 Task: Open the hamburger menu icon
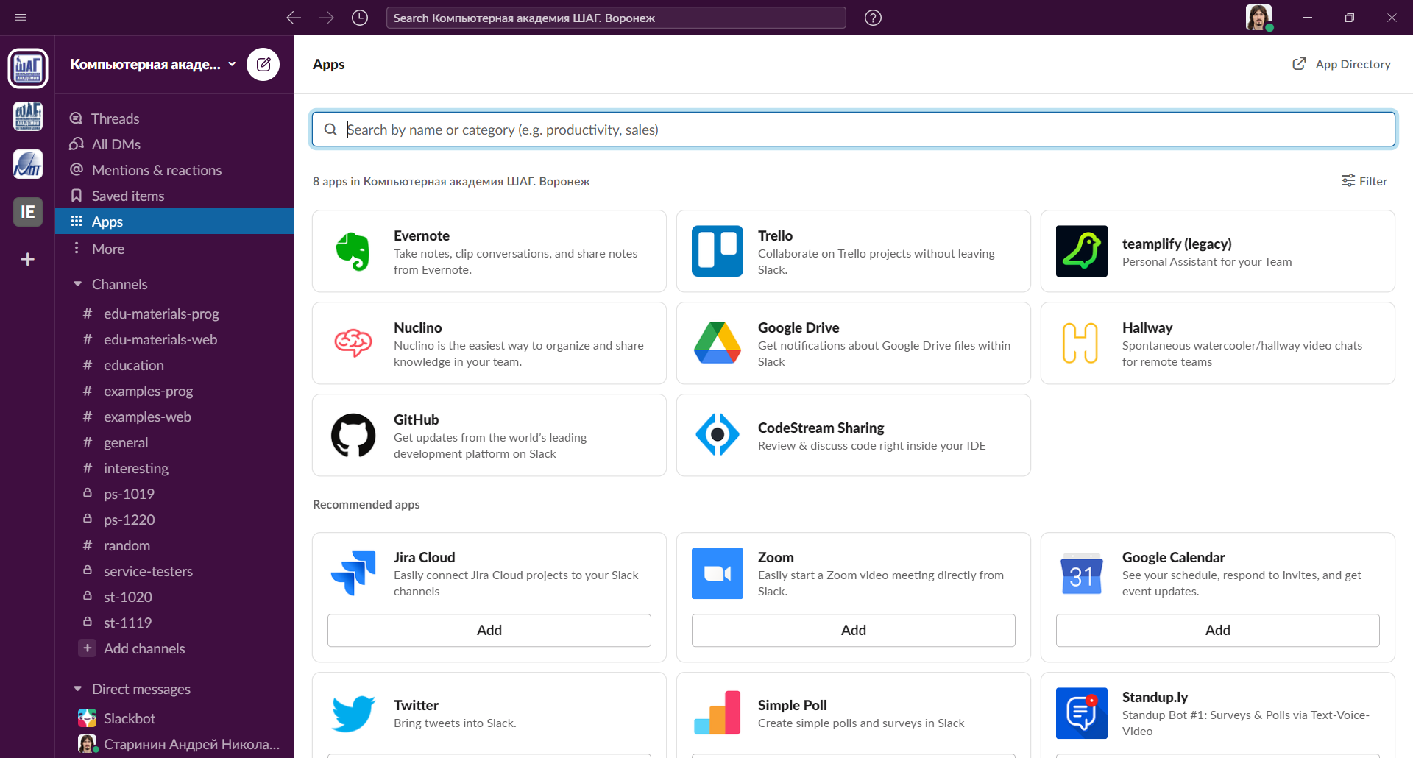(21, 18)
